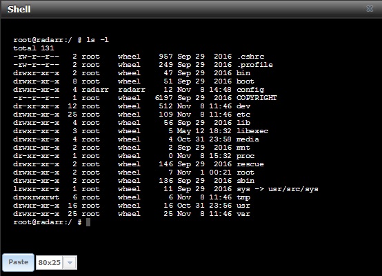
Task: Open the 80x25 terminal size dropdown arrow
Action: click(x=70, y=263)
